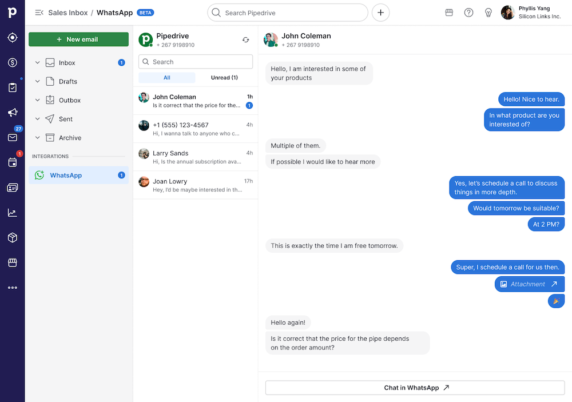Click 'Multiple of them.' message
This screenshot has width=572, height=402.
click(x=296, y=146)
